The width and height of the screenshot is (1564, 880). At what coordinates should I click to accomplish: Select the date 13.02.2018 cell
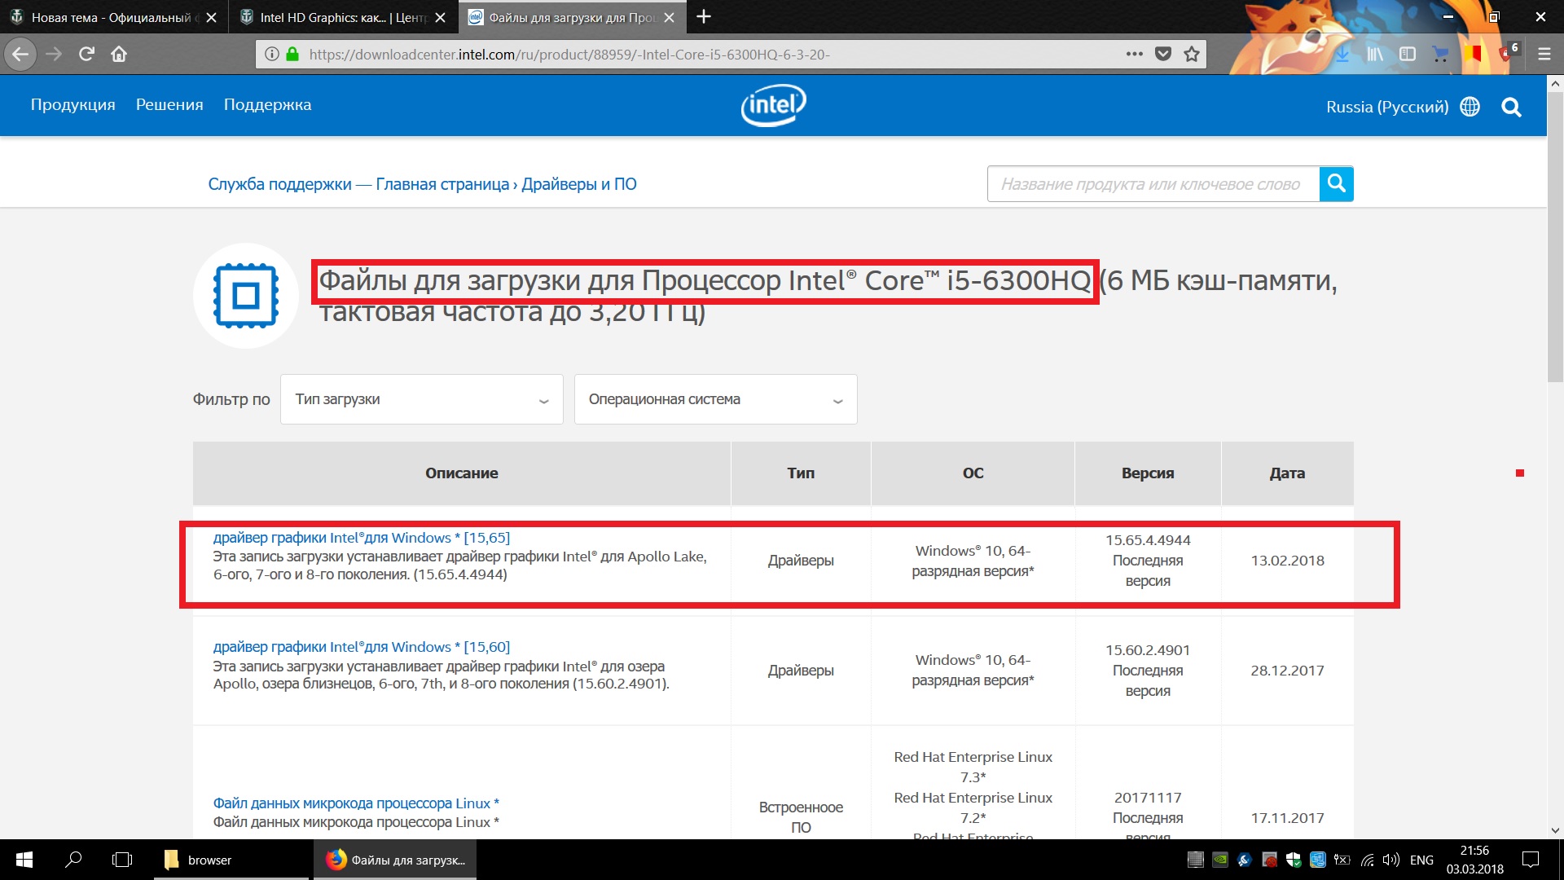click(1287, 561)
